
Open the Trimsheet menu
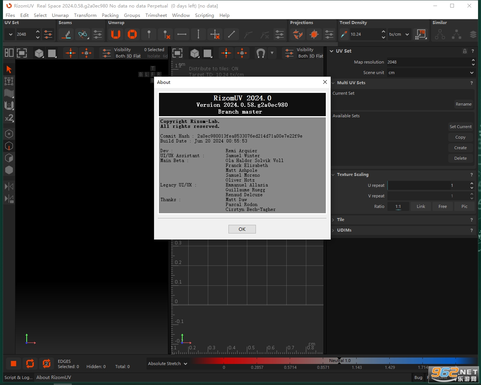pos(156,15)
